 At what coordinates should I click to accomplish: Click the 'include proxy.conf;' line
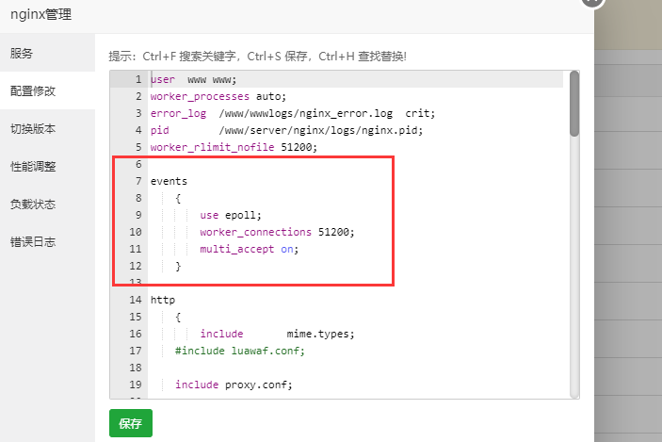tap(234, 385)
